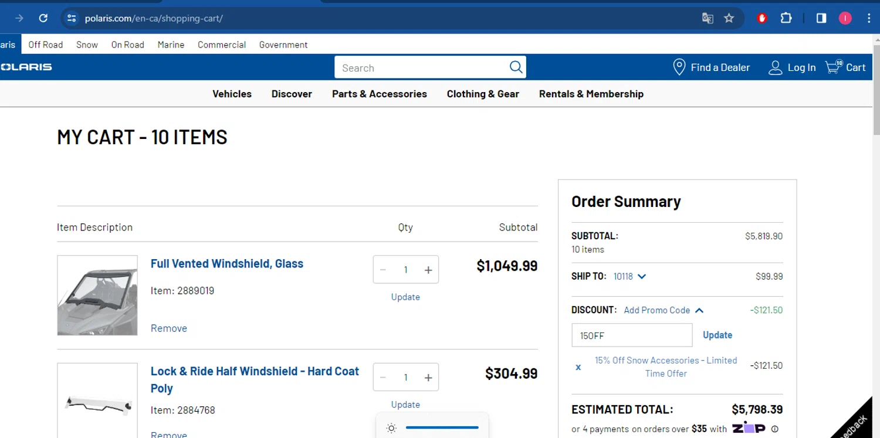Open the Government tab
This screenshot has width=880, height=438.
[283, 45]
